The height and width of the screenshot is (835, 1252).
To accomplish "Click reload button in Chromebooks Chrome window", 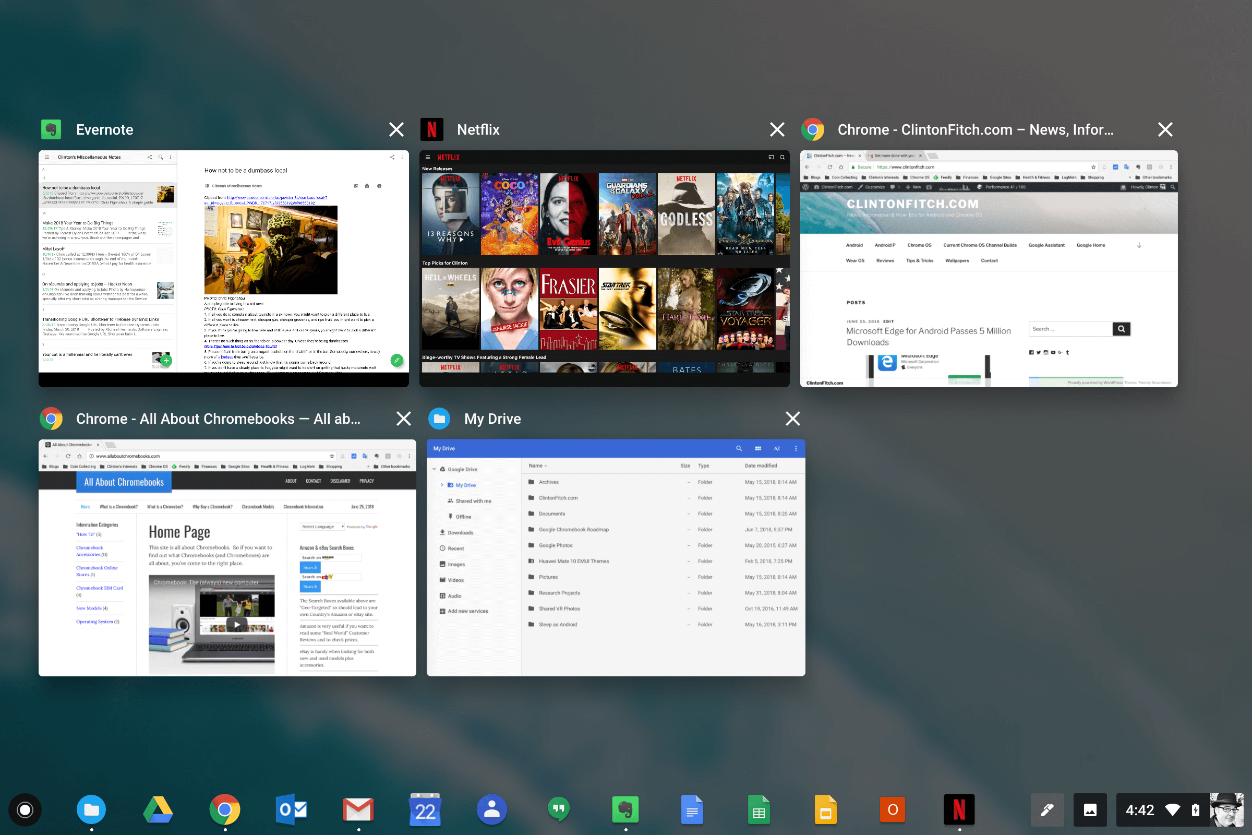I will click(x=68, y=456).
